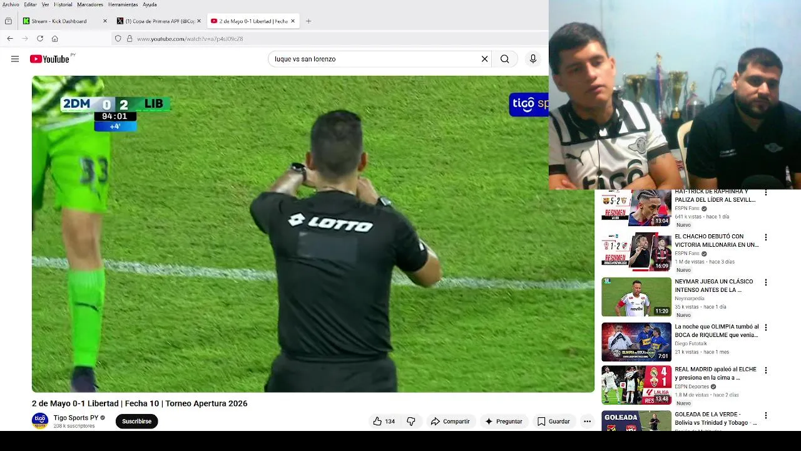Open Raphinha hat-trick video thumbnail

pos(636,207)
